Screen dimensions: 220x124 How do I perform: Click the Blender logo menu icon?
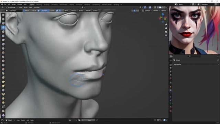point(2,4)
